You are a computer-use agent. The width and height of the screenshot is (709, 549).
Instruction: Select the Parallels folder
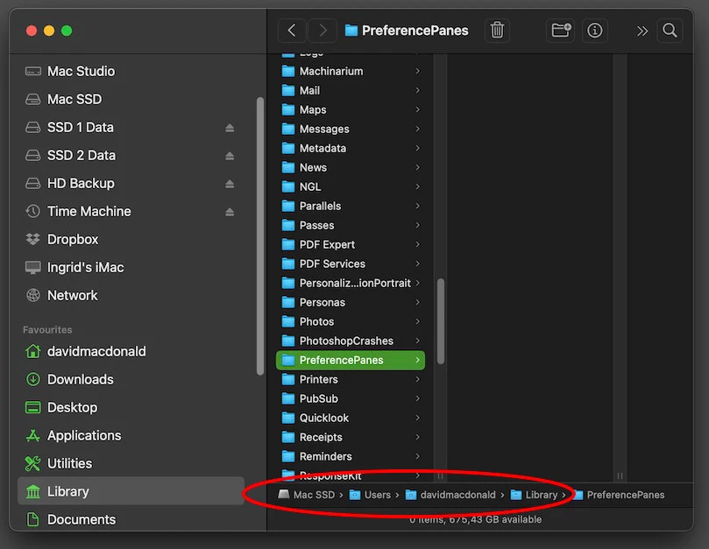click(351, 206)
